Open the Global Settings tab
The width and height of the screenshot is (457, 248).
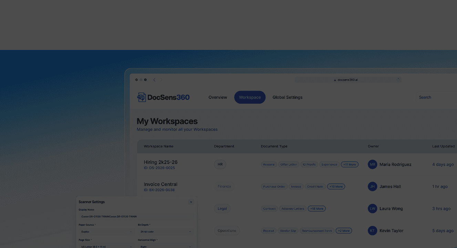tap(288, 97)
